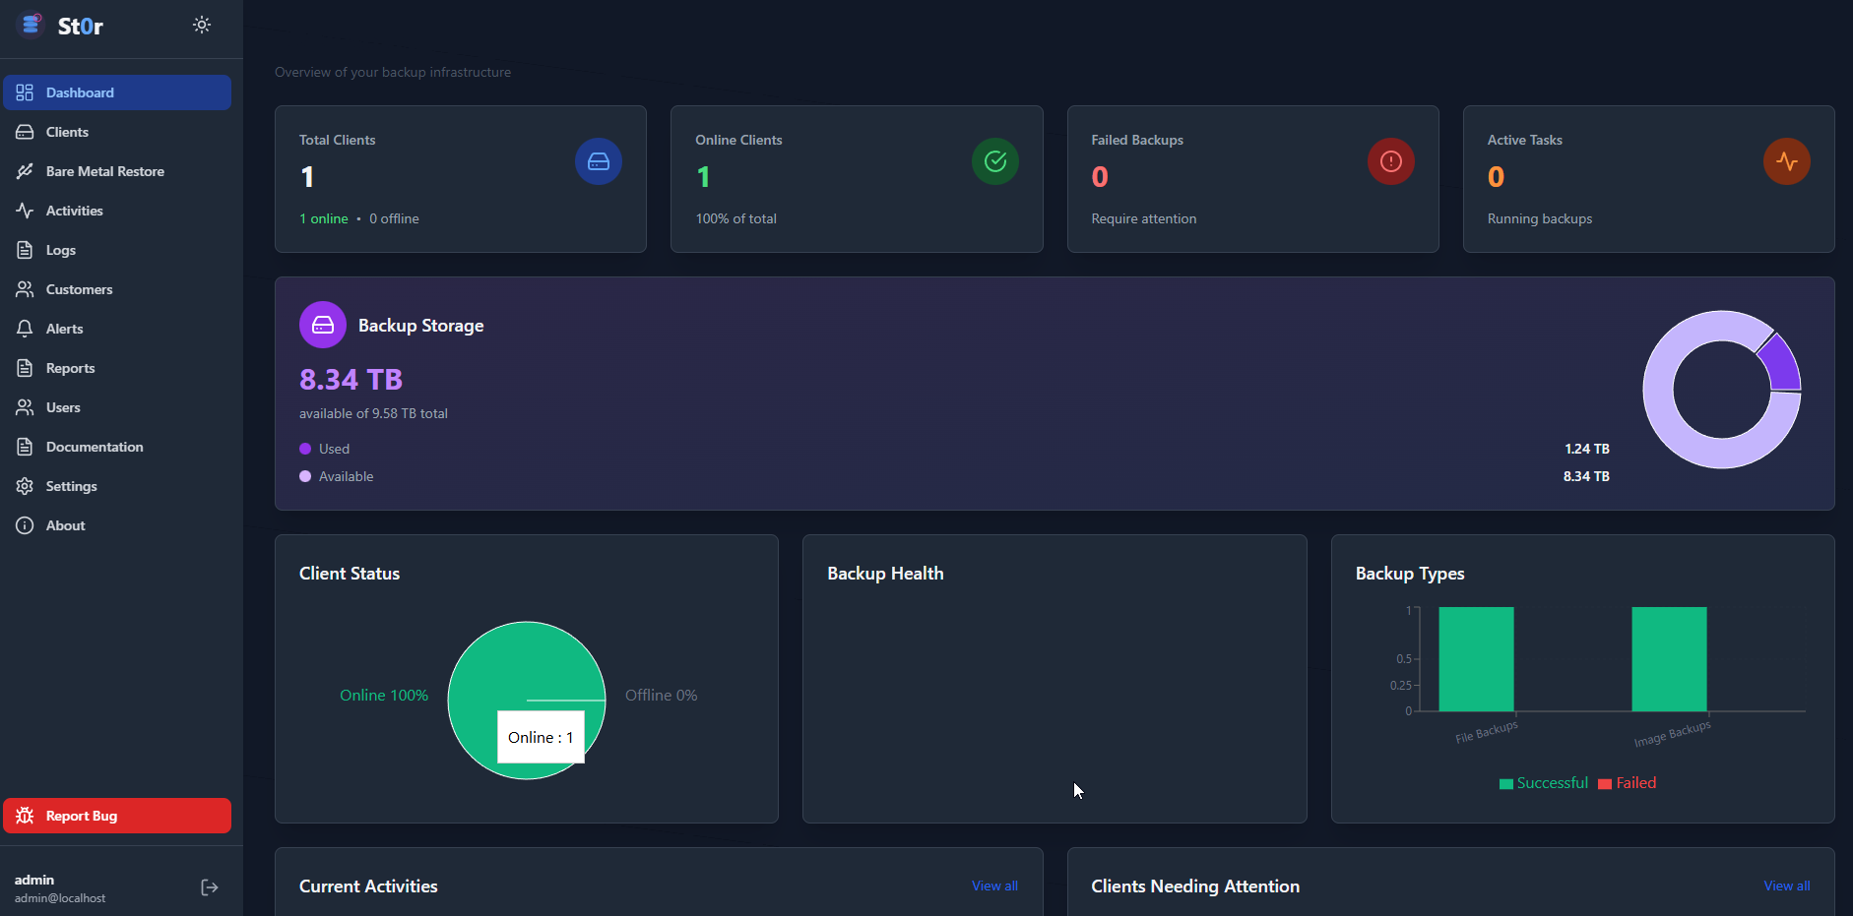This screenshot has width=1853, height=916.
Task: Click the Alerts bell icon in sidebar
Action: 25,328
